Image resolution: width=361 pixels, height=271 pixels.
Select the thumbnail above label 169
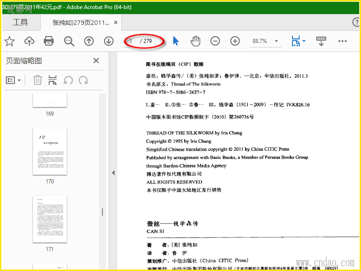coord(50,100)
